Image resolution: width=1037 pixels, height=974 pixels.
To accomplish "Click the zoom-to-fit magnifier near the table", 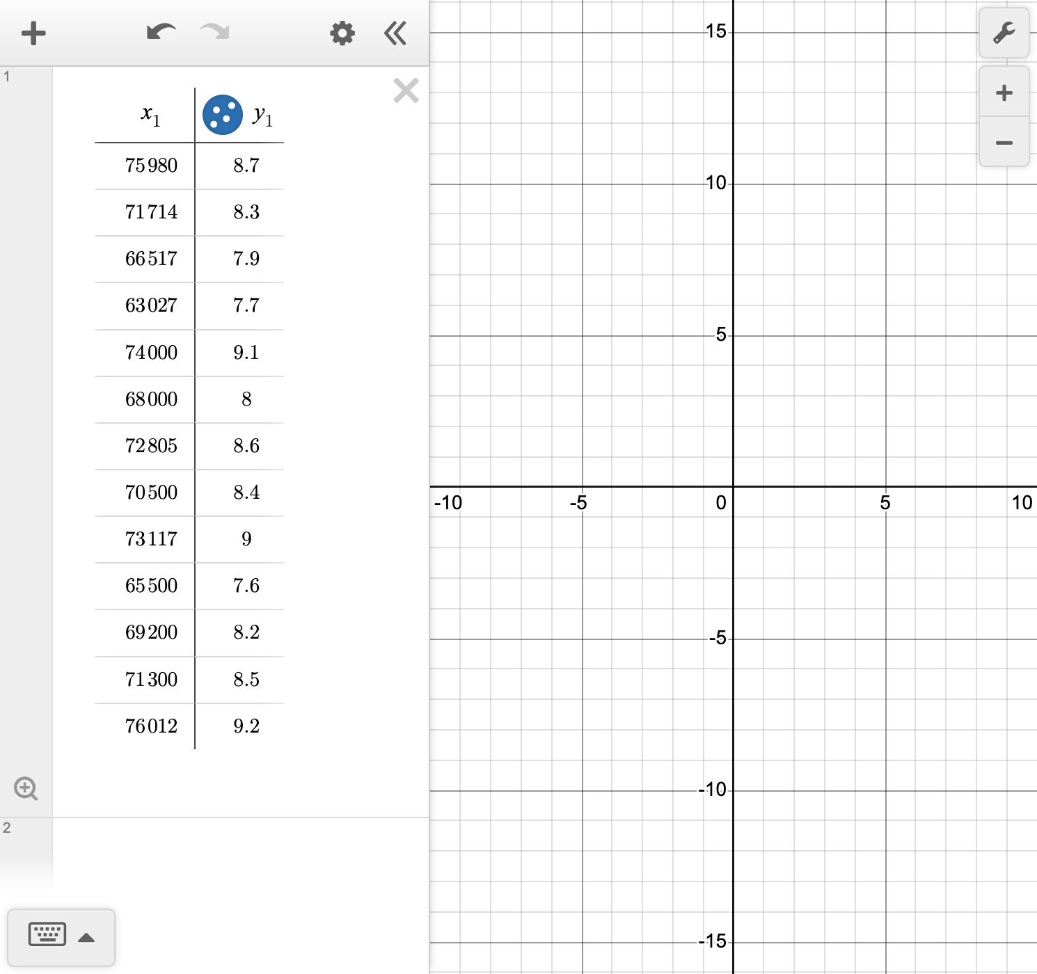I will (x=26, y=788).
